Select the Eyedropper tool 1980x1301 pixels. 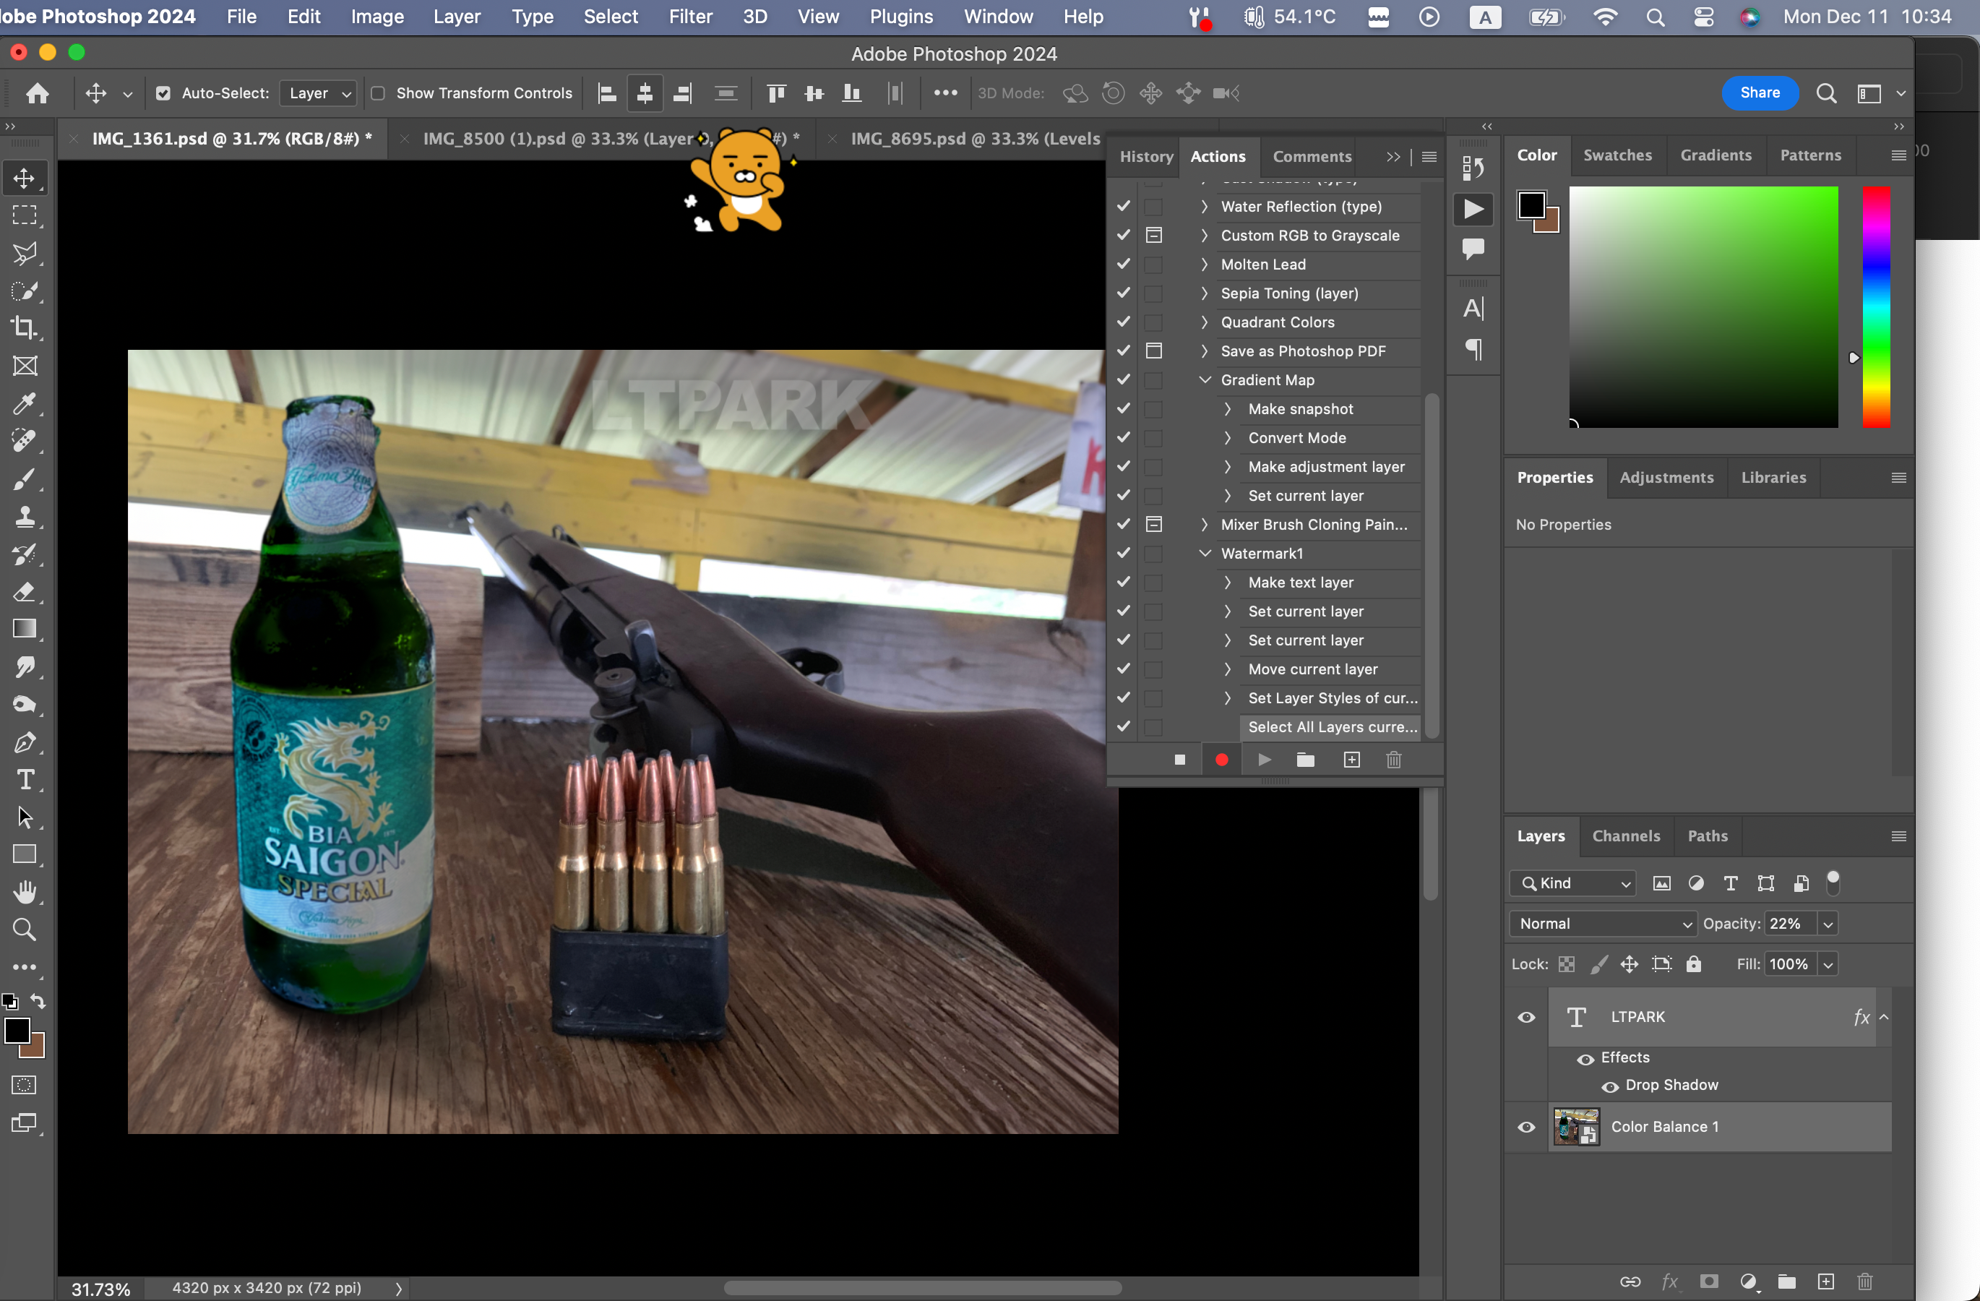[25, 404]
